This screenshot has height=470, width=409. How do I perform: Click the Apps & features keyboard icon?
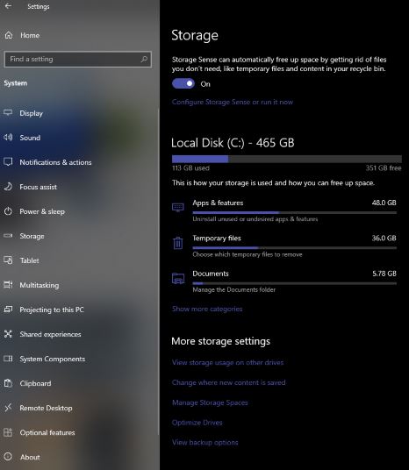tap(178, 208)
